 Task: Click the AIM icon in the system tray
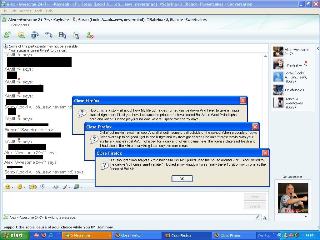pyautogui.click(x=291, y=235)
